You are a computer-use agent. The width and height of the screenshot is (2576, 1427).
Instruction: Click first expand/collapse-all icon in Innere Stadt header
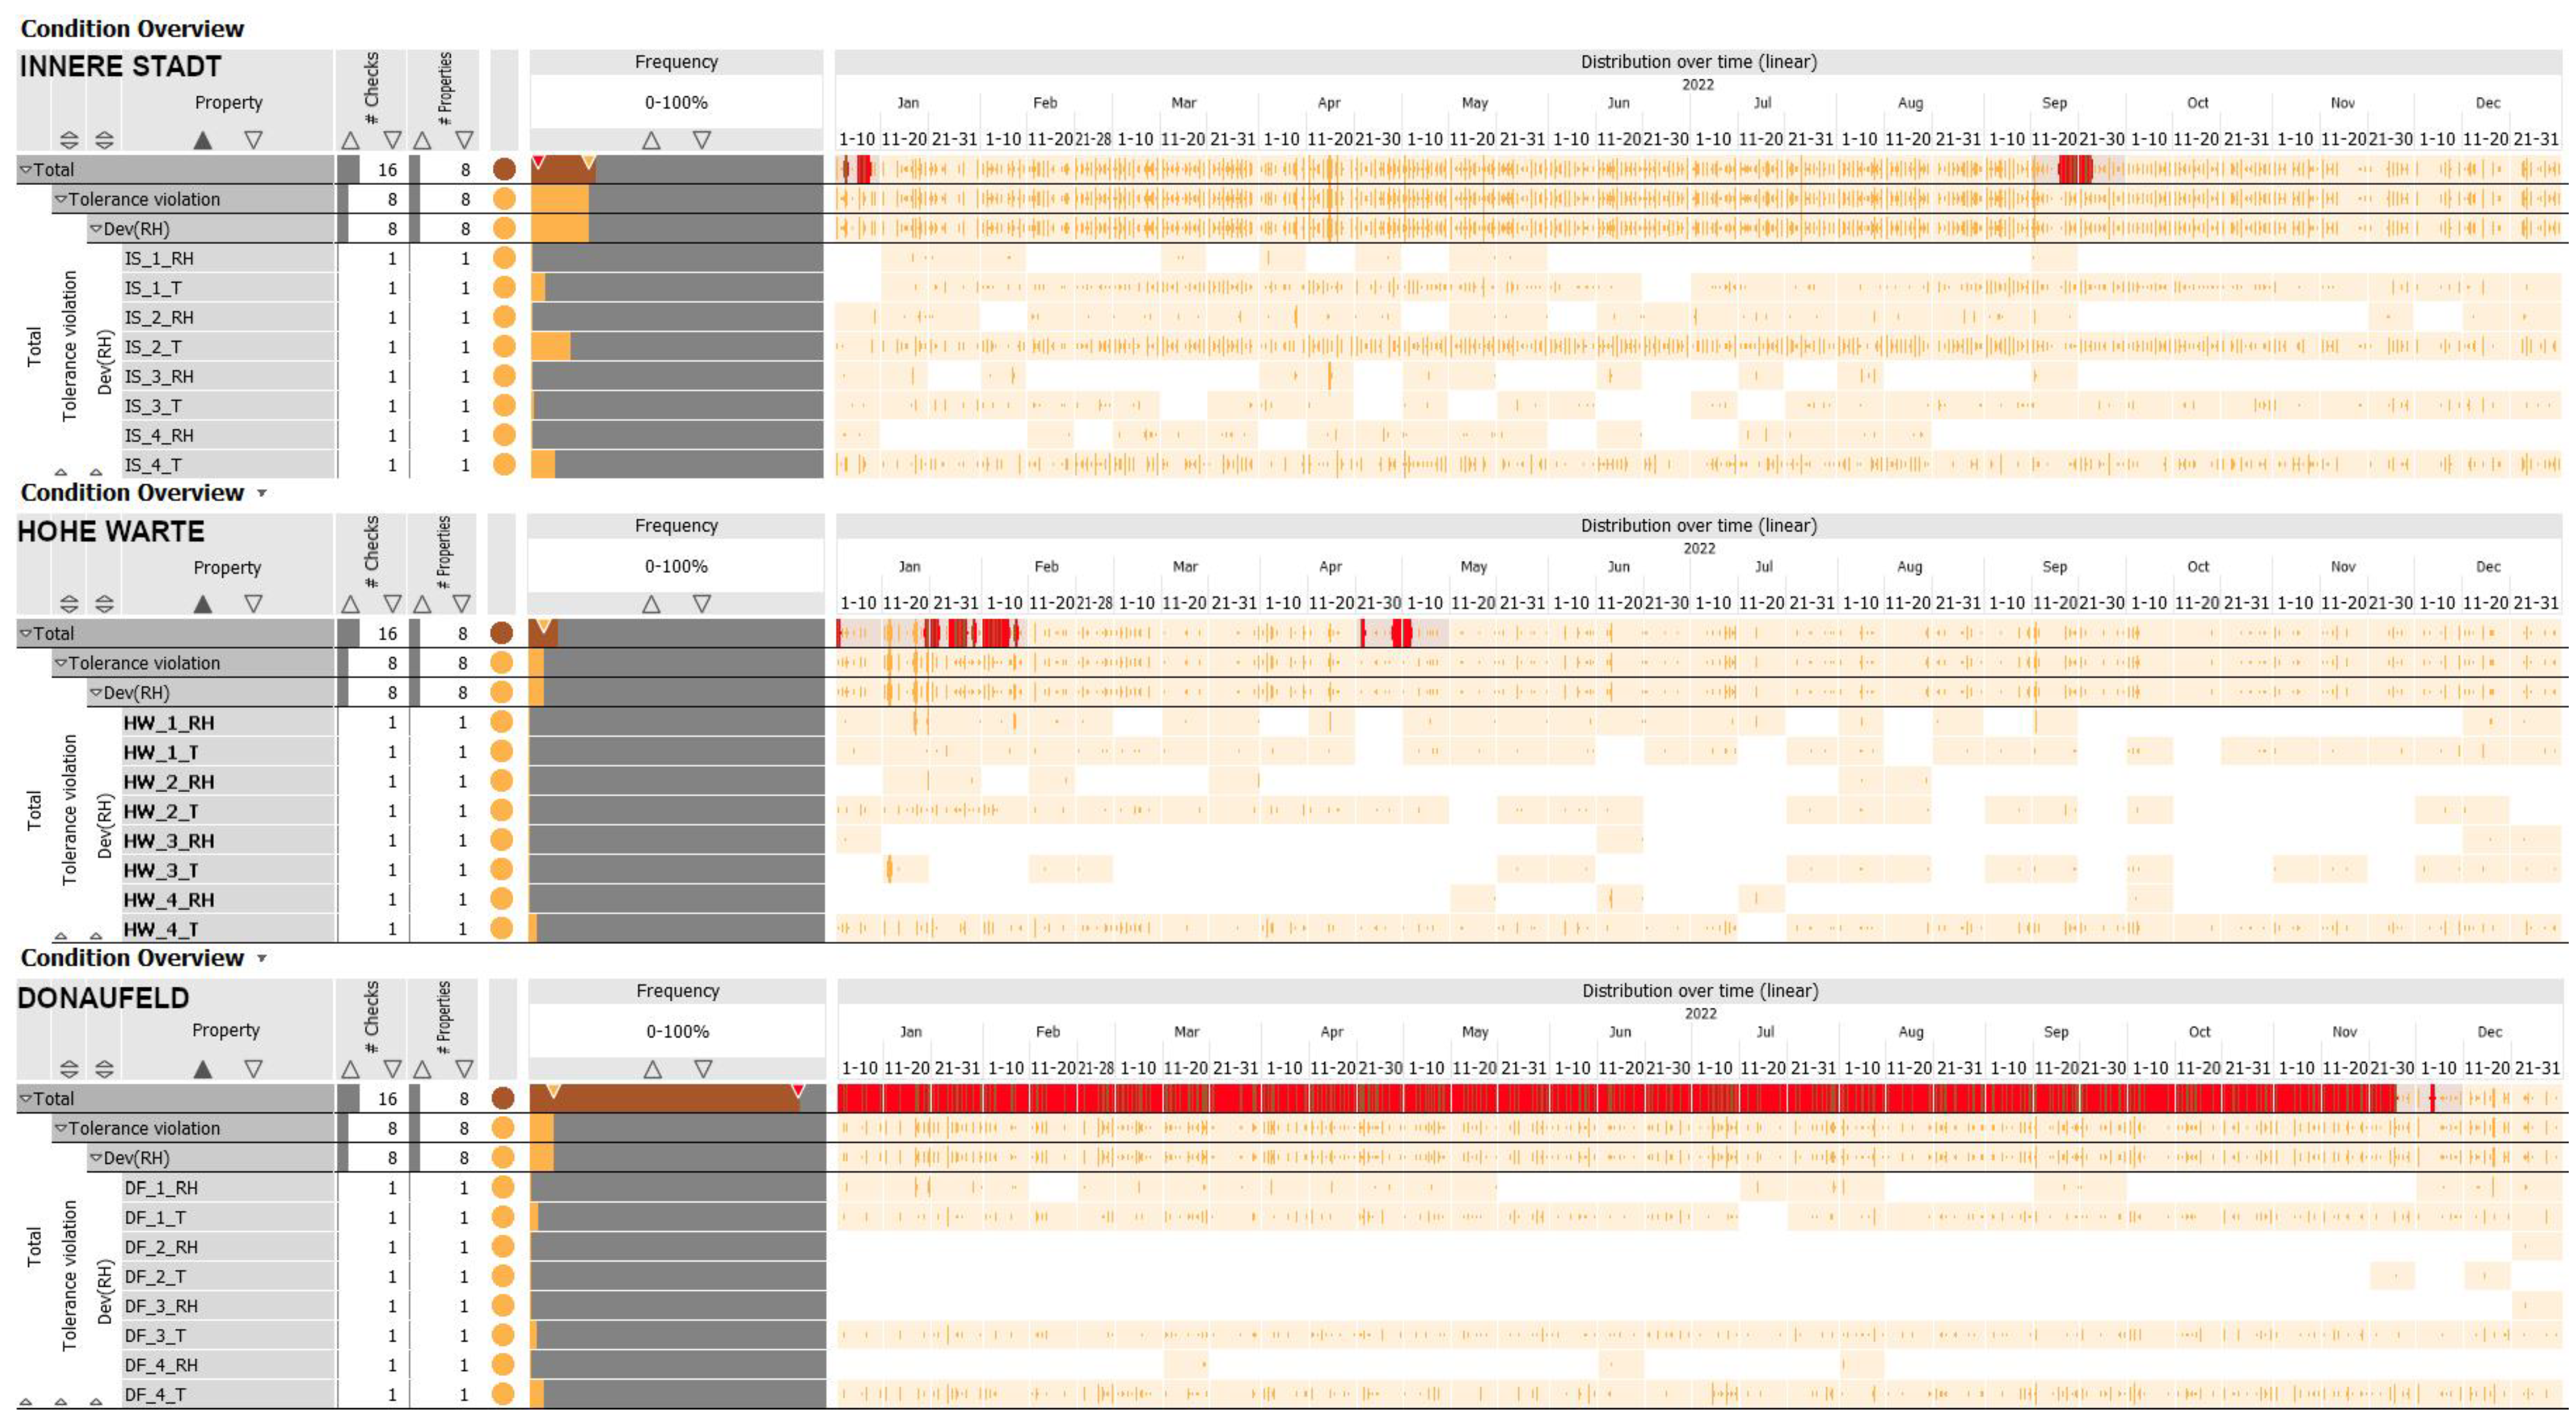[68, 140]
